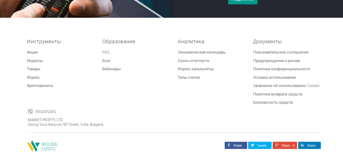Open the FAQ page
343x159 pixels.
point(106,52)
